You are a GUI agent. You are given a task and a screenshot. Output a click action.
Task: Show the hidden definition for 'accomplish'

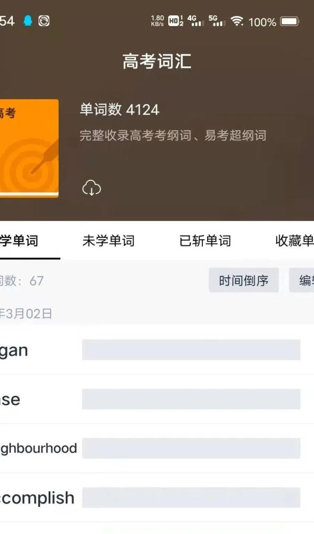point(191,498)
